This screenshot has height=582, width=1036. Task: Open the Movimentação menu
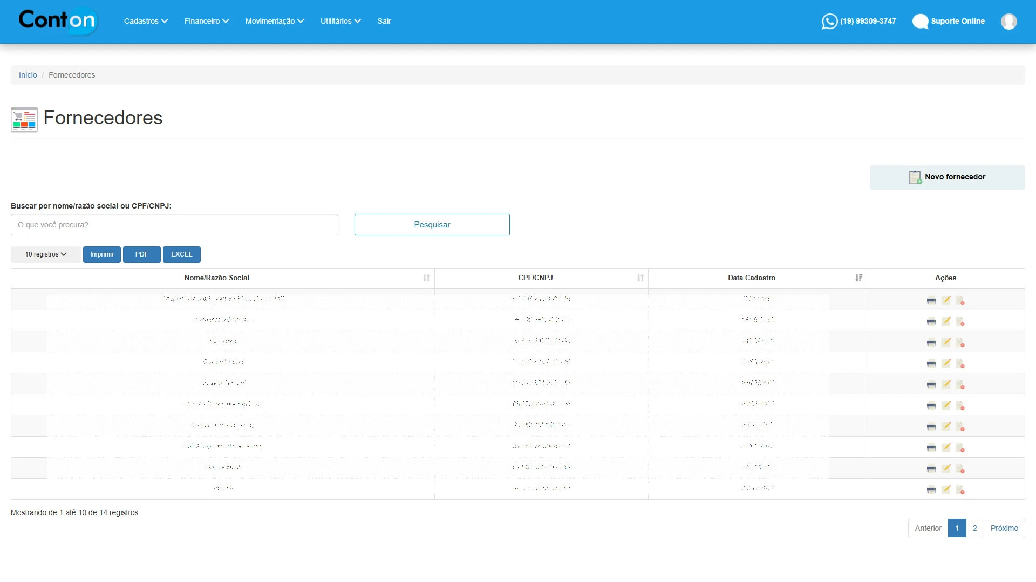coord(275,22)
